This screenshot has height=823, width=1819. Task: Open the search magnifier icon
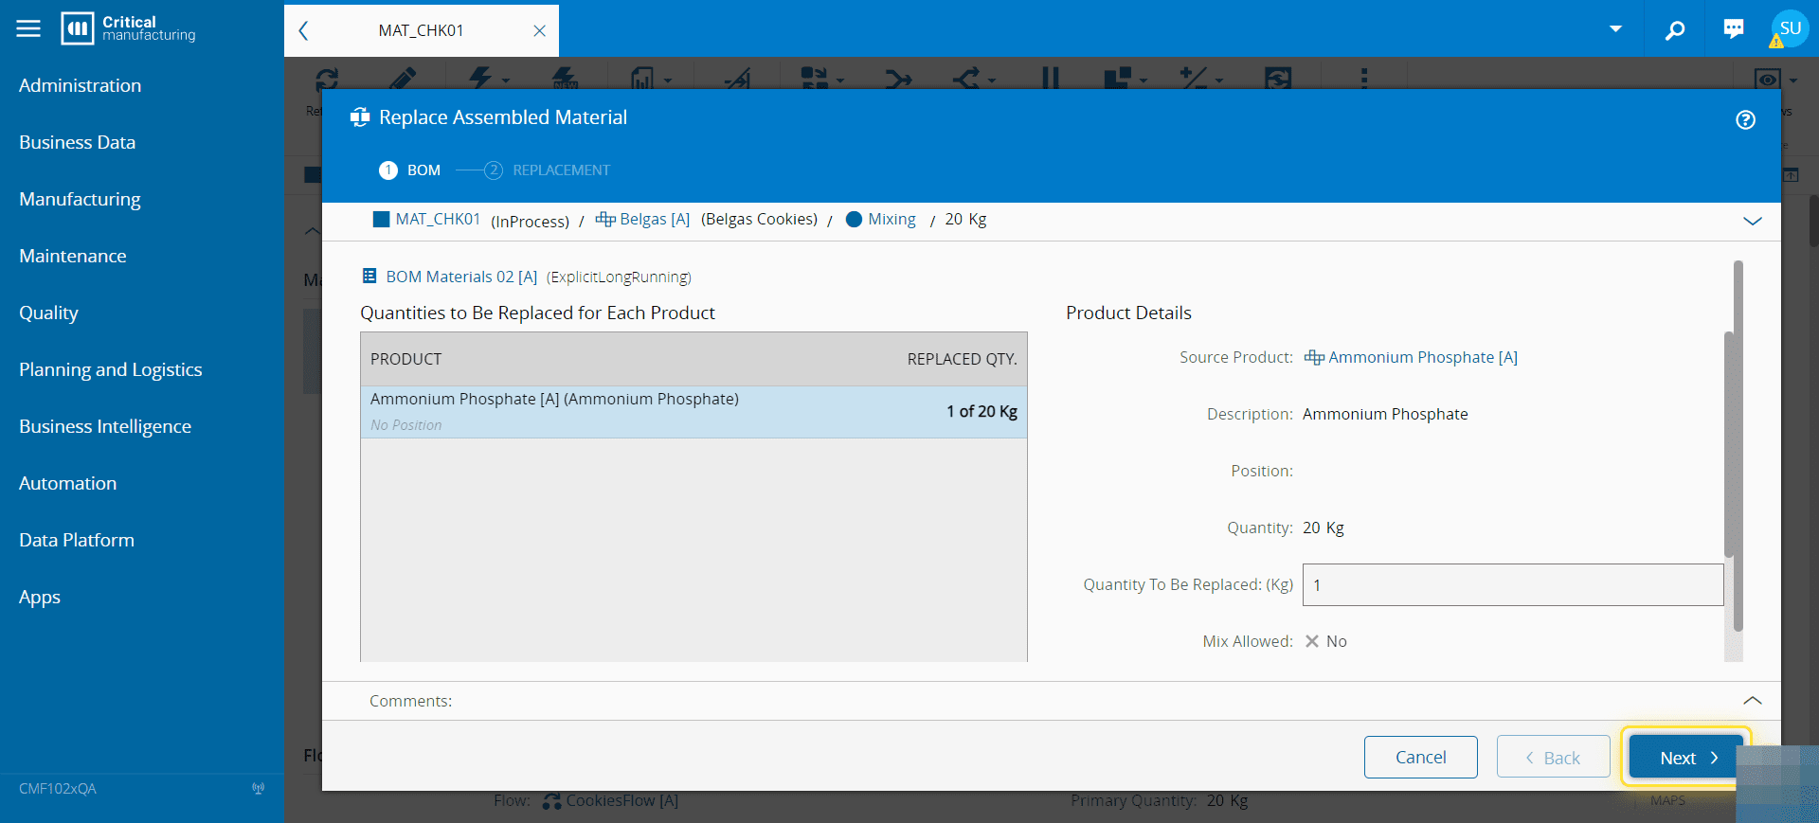click(1675, 29)
